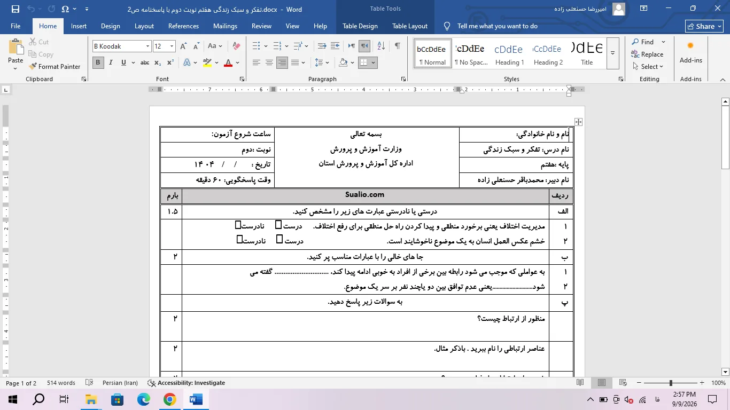Open the Table Design tab

click(360, 26)
